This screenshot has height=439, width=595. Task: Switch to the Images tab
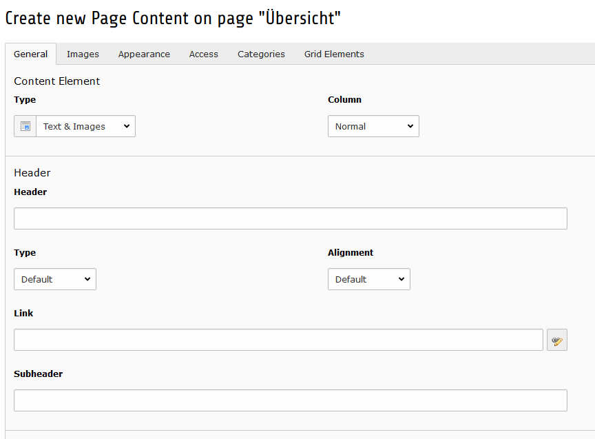pos(83,54)
